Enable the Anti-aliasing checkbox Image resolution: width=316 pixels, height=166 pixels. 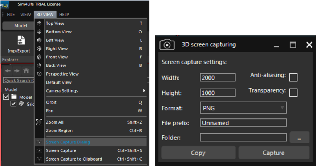[293, 77]
